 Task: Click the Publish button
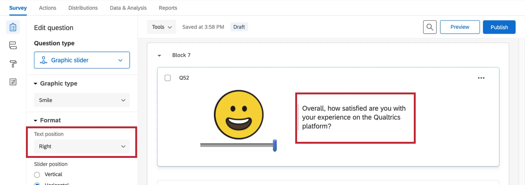pos(499,27)
